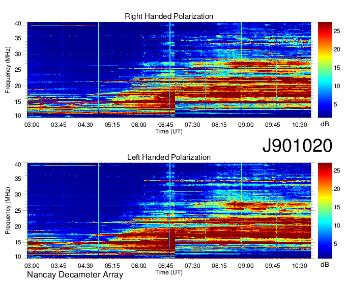
Task: Click the 40 MHz tick of Left Handed plot
Action: (18, 164)
